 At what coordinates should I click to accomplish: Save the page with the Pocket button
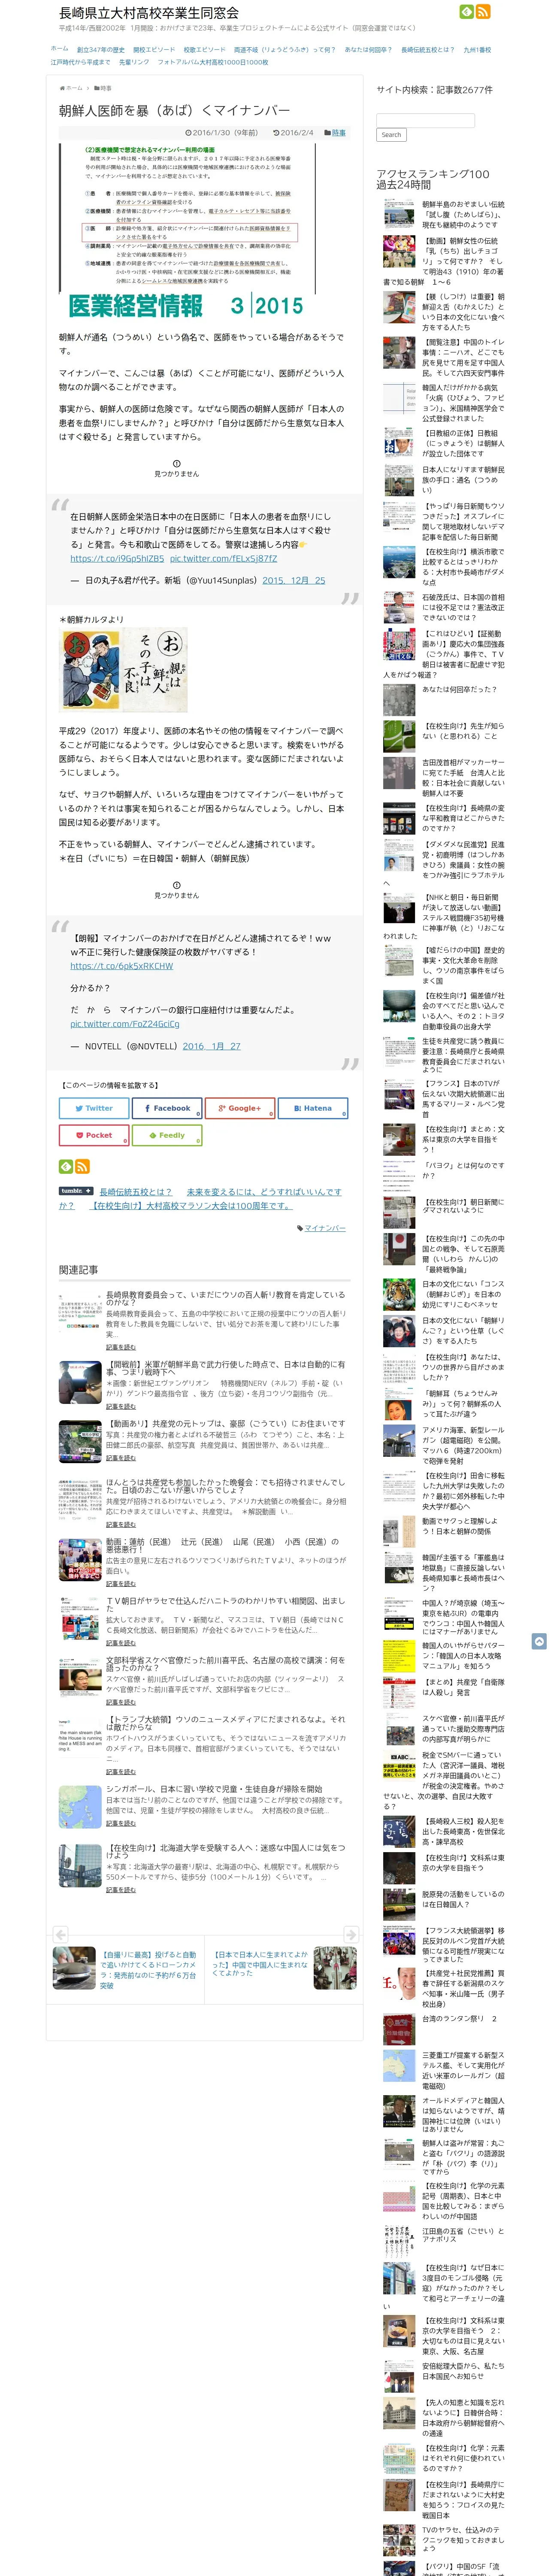[94, 1135]
